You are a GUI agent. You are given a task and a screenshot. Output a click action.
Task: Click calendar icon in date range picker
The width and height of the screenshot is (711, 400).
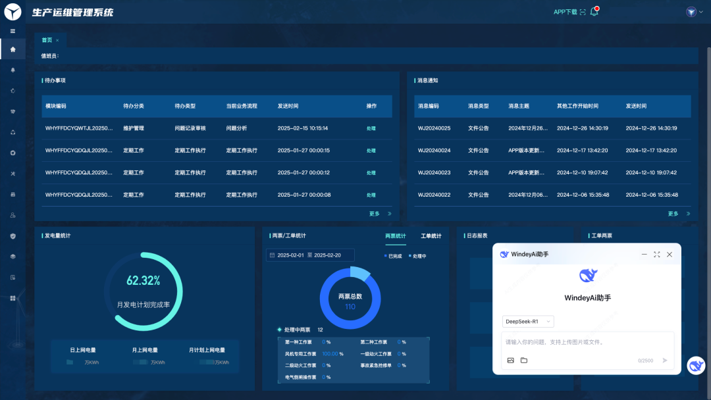point(272,255)
